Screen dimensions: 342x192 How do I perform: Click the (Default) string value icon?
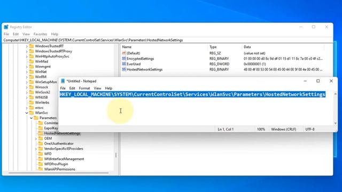[124, 53]
